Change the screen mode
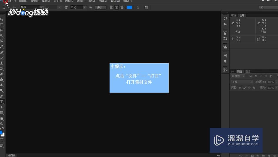This screenshot has width=278, height=157. pos(1,145)
